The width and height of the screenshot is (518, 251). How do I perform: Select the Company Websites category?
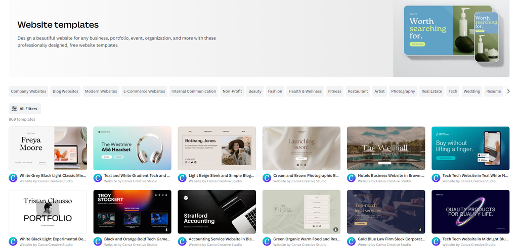pyautogui.click(x=28, y=91)
